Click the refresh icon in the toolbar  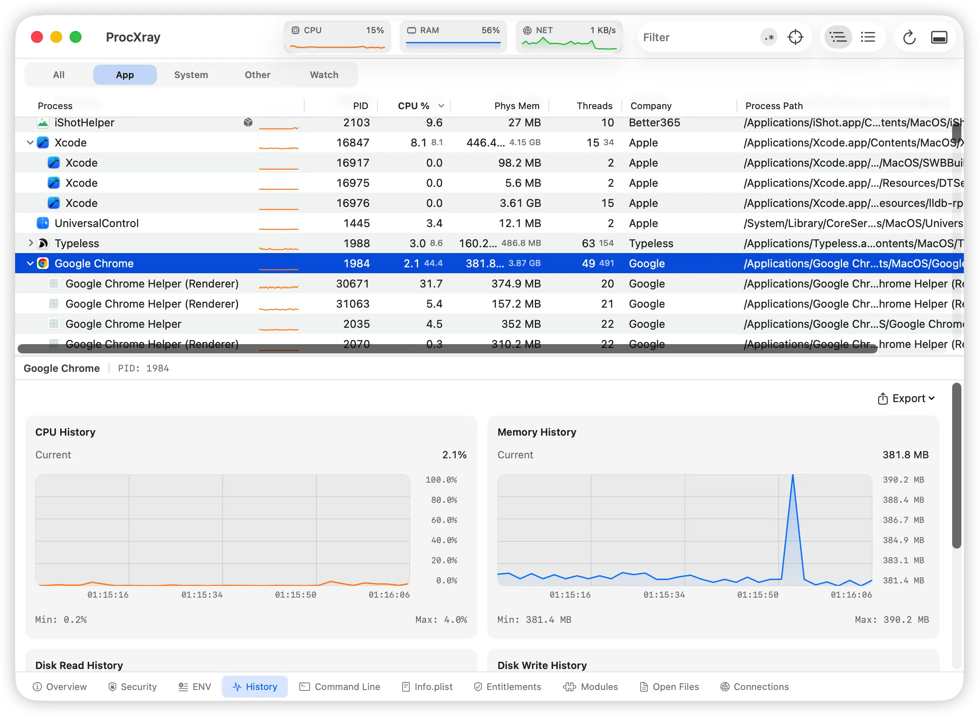point(909,37)
